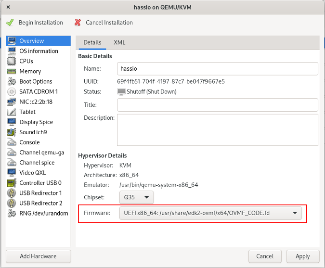Select the Console device icon
Screen dimensions: 325x268
(12, 142)
